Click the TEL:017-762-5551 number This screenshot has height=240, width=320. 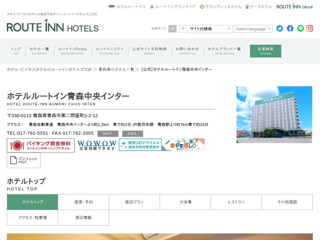pyautogui.click(x=27, y=133)
